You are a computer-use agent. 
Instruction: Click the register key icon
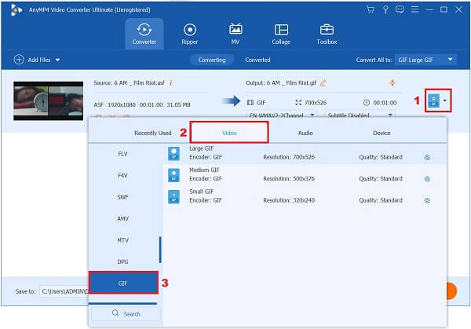click(385, 9)
